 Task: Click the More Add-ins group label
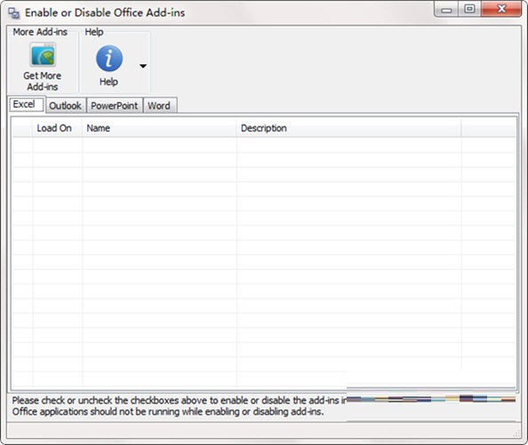[x=40, y=32]
